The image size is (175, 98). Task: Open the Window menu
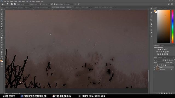click(38, 1)
